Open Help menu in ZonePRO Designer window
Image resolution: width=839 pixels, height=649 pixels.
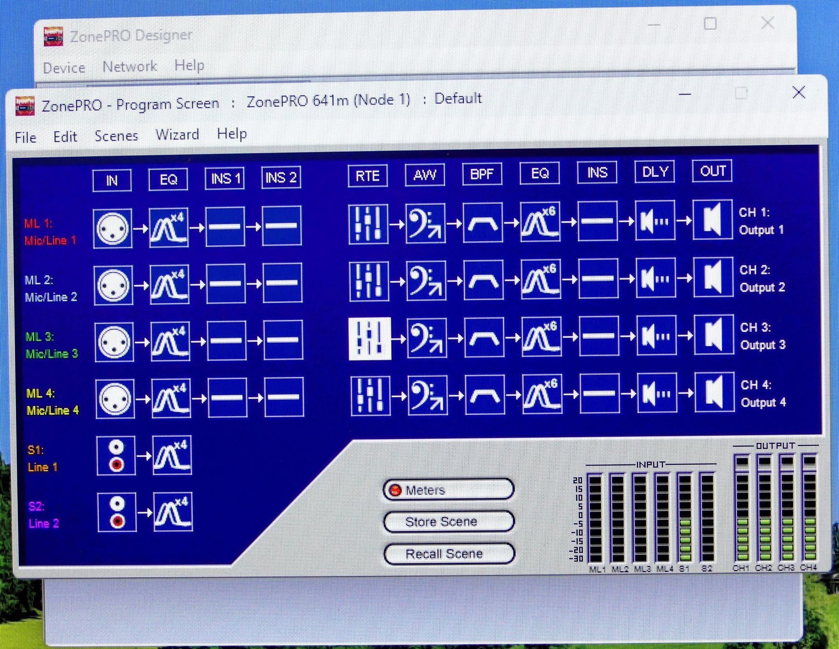[x=189, y=65]
